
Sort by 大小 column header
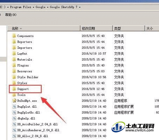[x=152, y=28]
